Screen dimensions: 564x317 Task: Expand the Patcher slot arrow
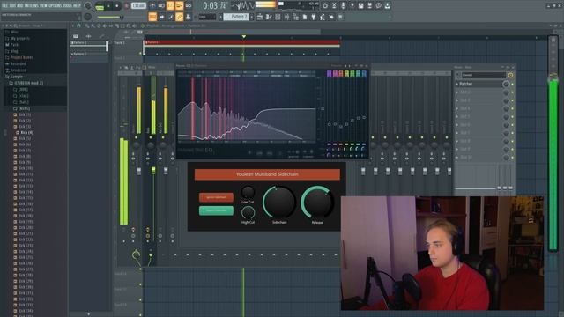(x=457, y=85)
